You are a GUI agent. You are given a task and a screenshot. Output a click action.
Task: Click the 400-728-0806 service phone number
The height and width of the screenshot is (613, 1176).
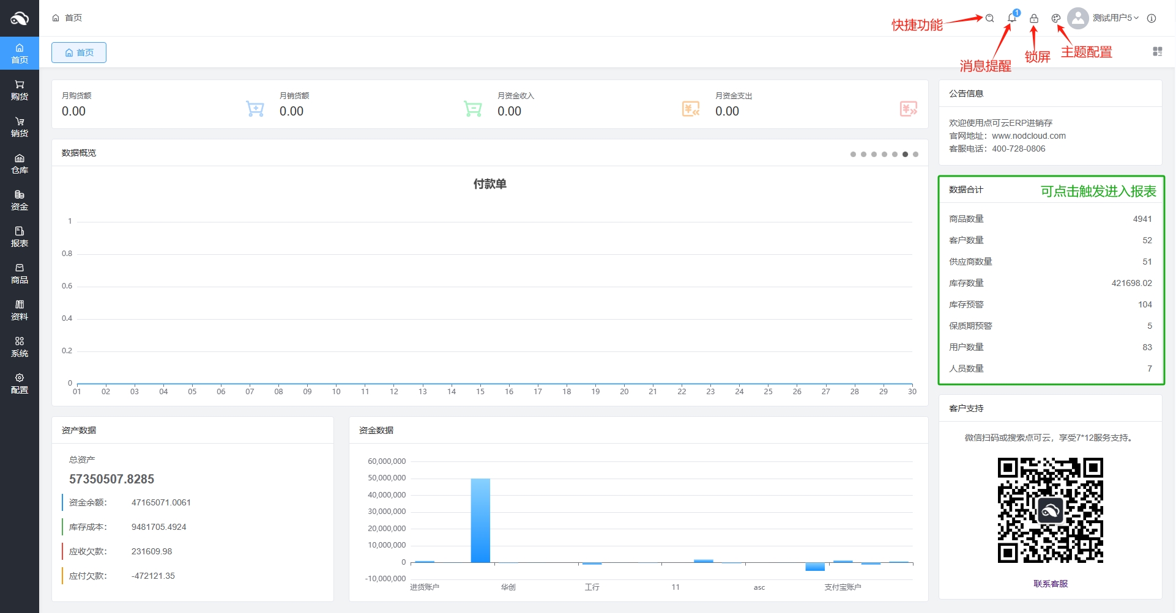tap(1018, 149)
